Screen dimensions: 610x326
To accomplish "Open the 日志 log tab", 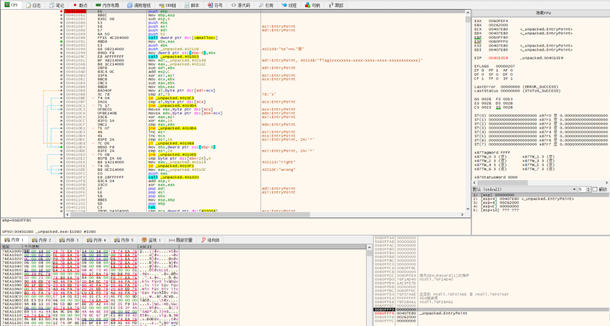I will pyautogui.click(x=33, y=5).
